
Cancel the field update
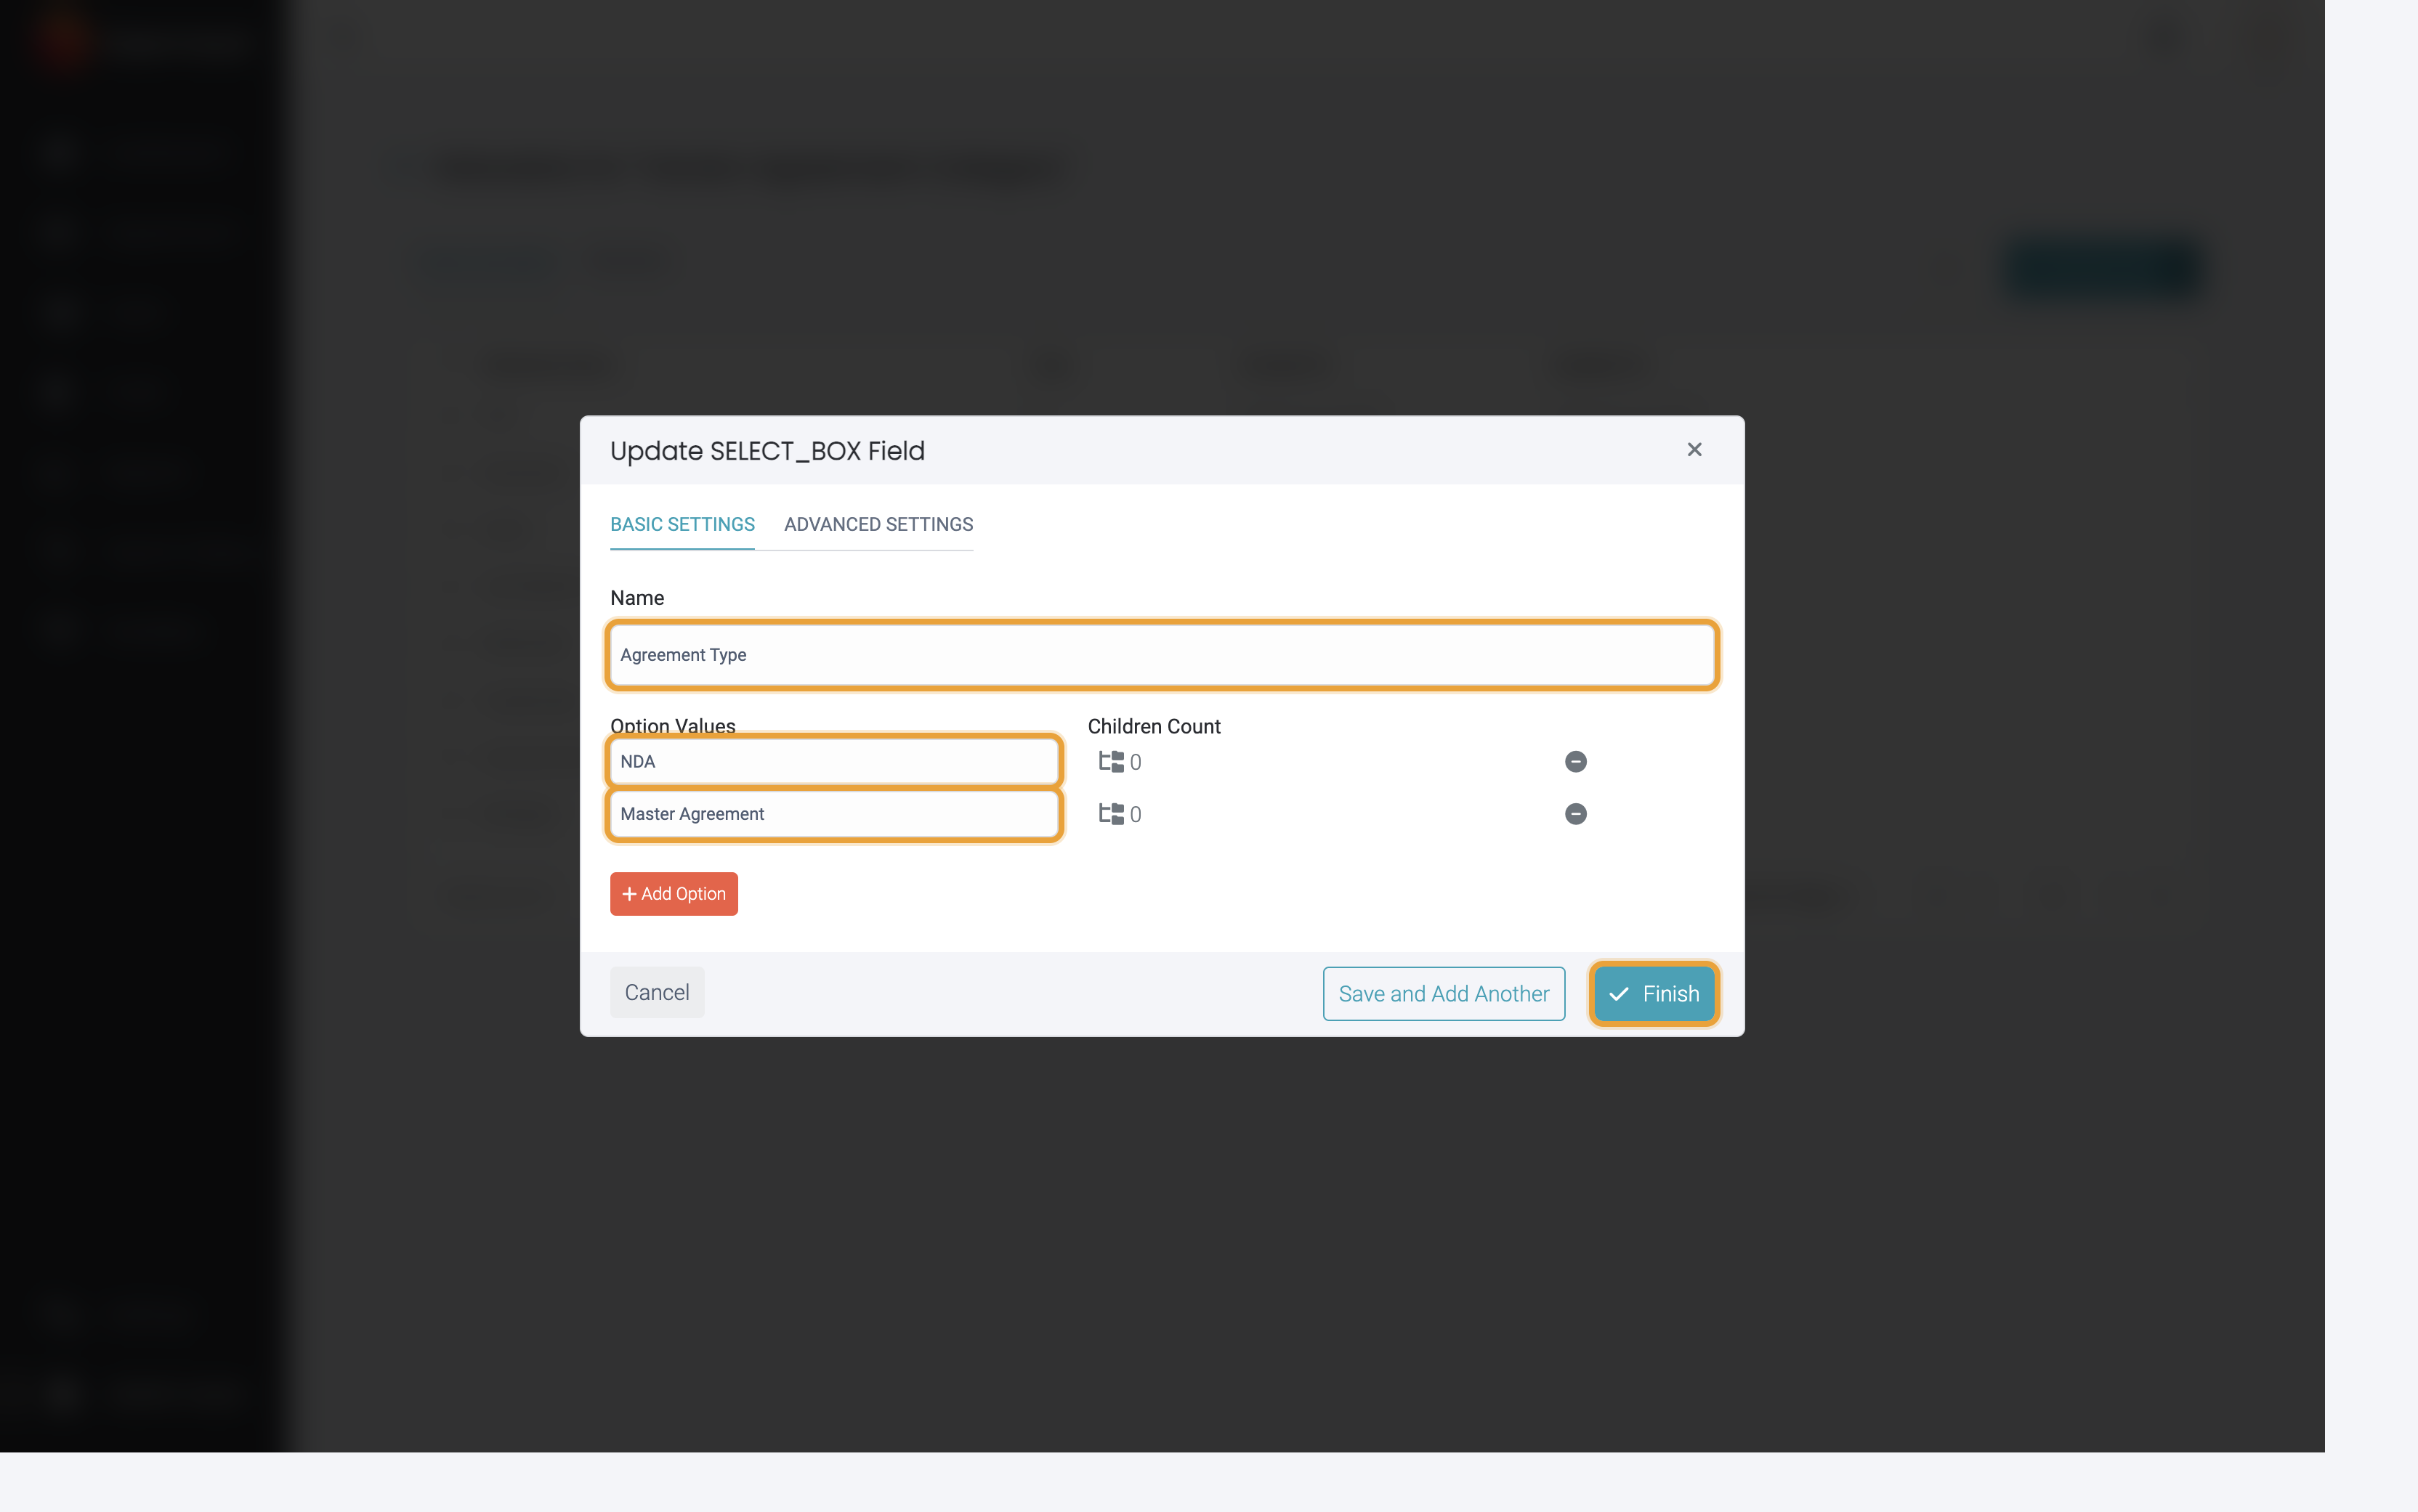pos(658,992)
